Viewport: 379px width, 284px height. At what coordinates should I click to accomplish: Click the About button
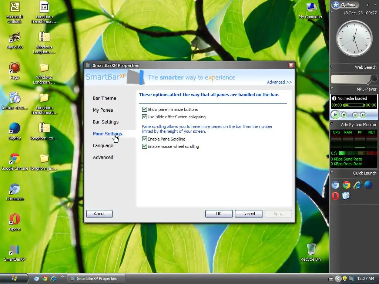pyautogui.click(x=99, y=214)
